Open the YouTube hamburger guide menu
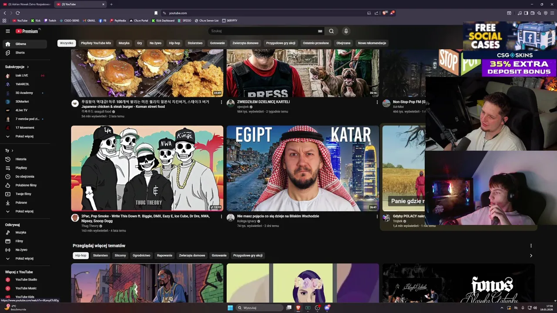This screenshot has height=313, width=557. pos(7,31)
